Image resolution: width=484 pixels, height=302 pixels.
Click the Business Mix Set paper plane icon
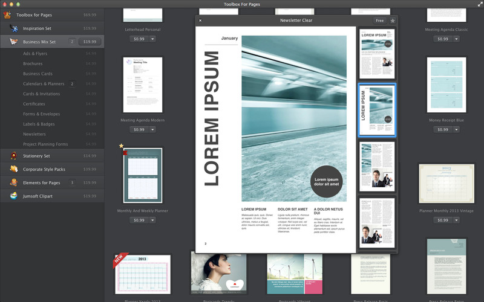coord(13,42)
